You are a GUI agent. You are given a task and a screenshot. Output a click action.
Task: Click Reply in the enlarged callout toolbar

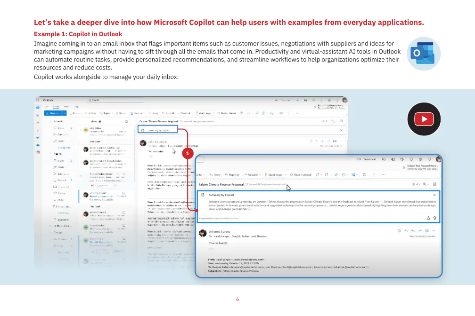[215, 175]
